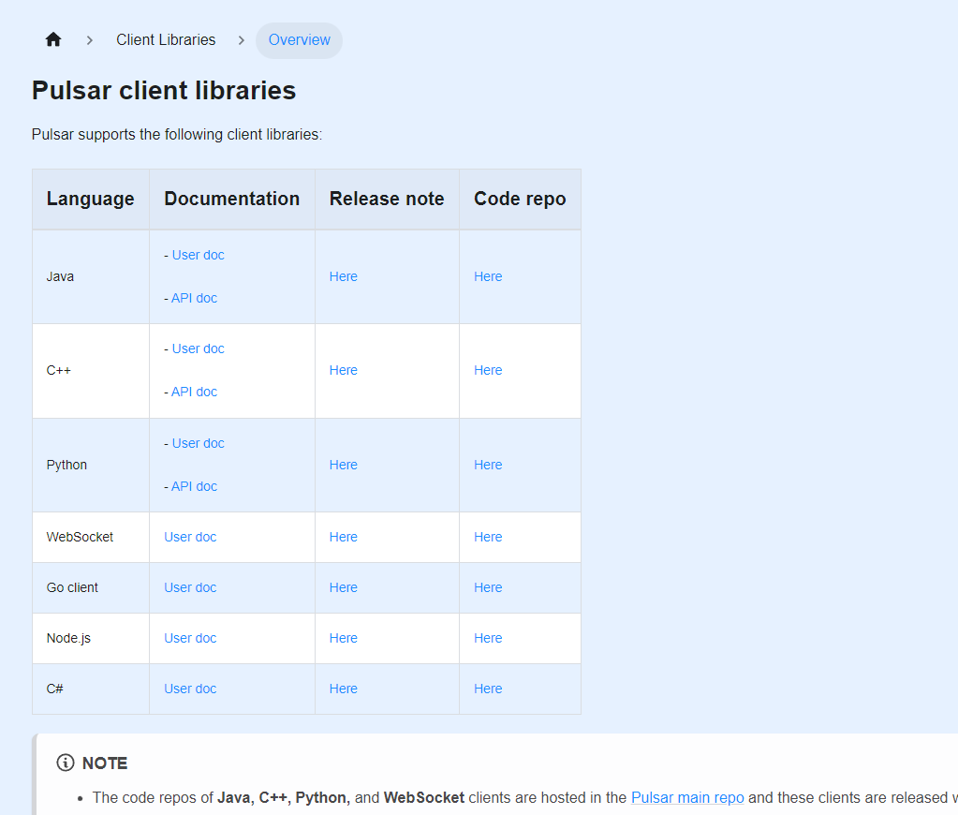958x815 pixels.
Task: Open Python code repo Here link
Action: click(x=488, y=465)
